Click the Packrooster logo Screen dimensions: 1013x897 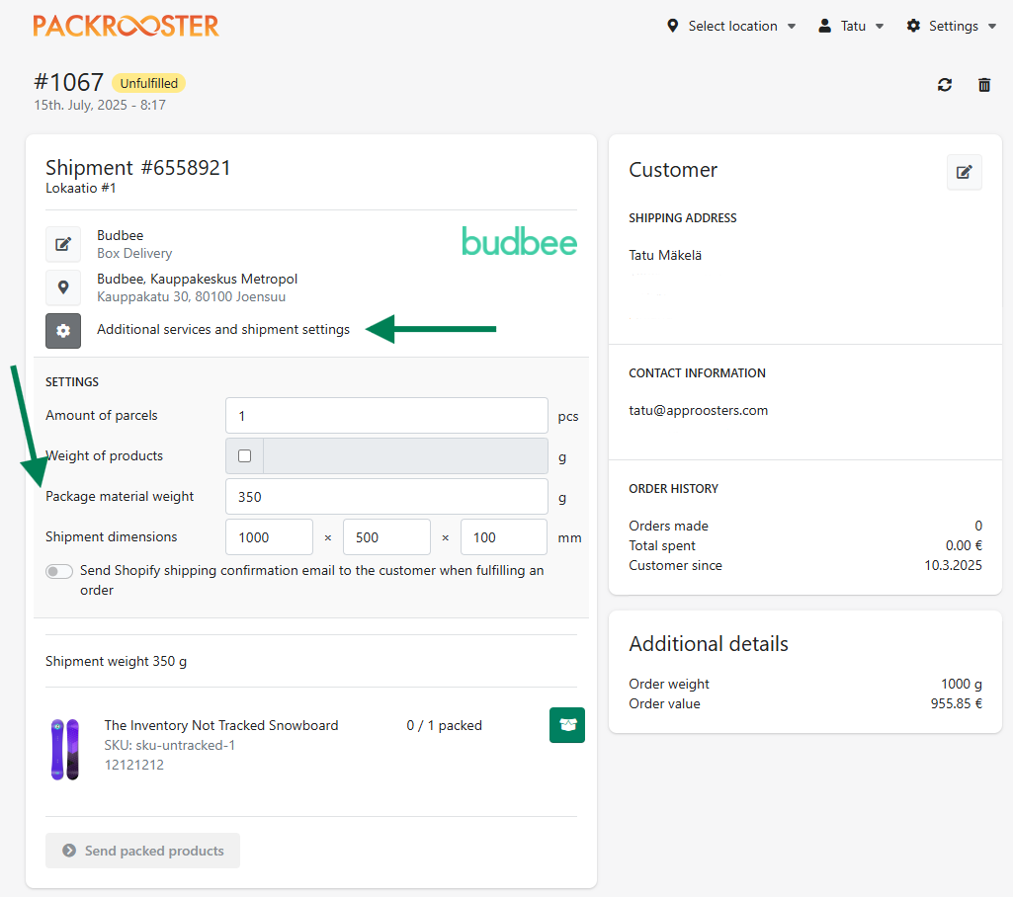click(x=126, y=26)
